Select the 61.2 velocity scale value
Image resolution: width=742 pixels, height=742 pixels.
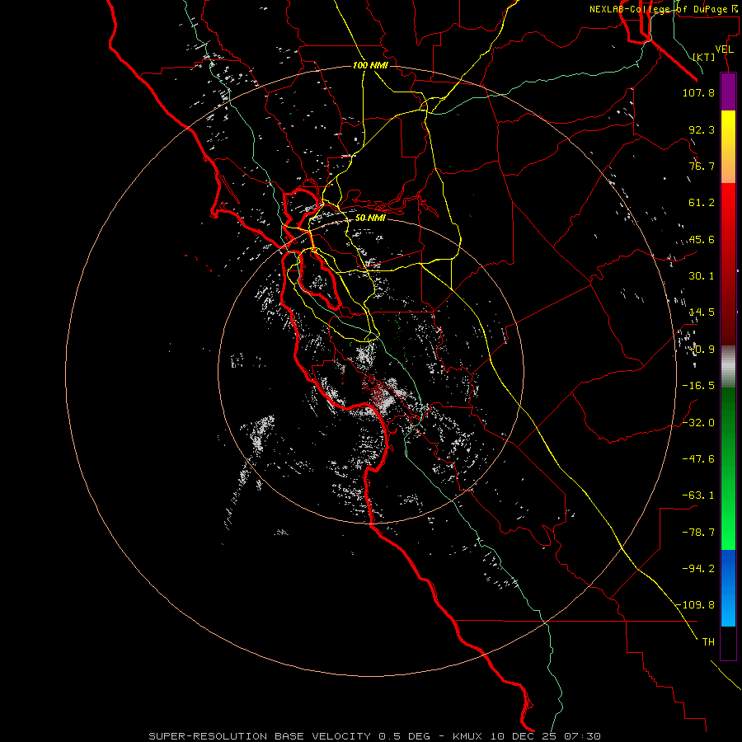click(702, 203)
